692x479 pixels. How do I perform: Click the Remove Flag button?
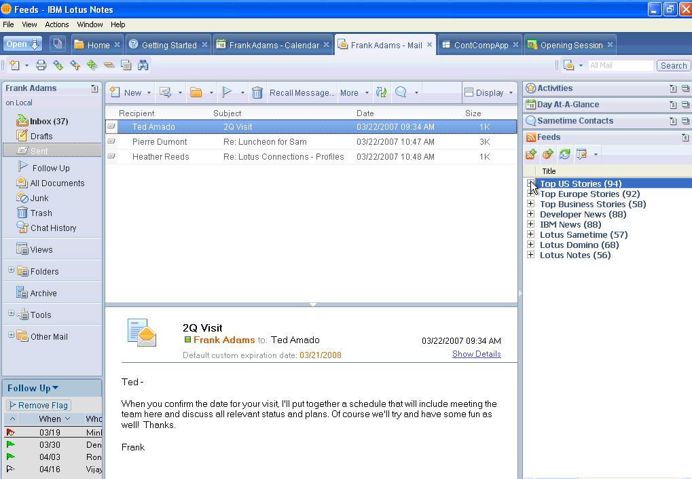click(x=38, y=405)
